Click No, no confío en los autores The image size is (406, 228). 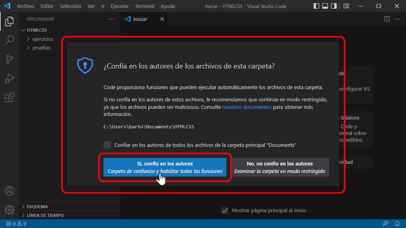pos(280,167)
